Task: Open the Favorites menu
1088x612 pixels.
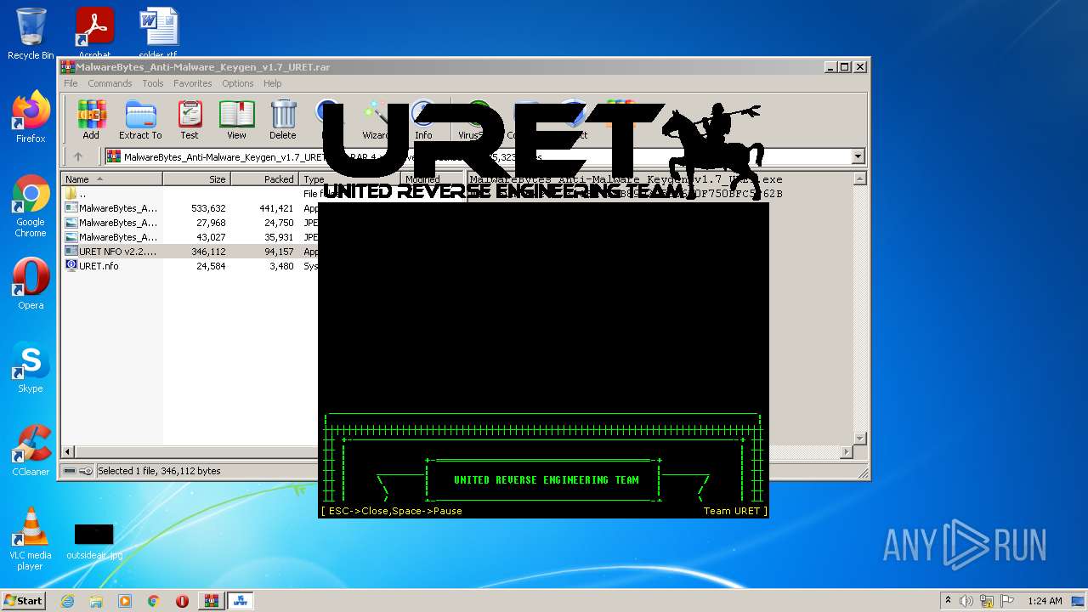Action: [193, 83]
